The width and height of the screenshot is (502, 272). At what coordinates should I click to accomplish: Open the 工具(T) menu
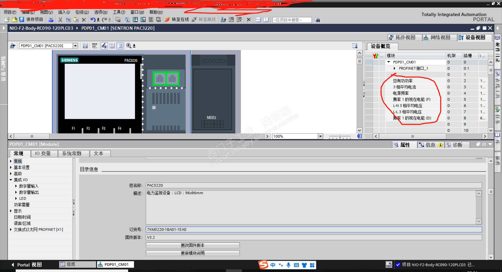pos(119,12)
